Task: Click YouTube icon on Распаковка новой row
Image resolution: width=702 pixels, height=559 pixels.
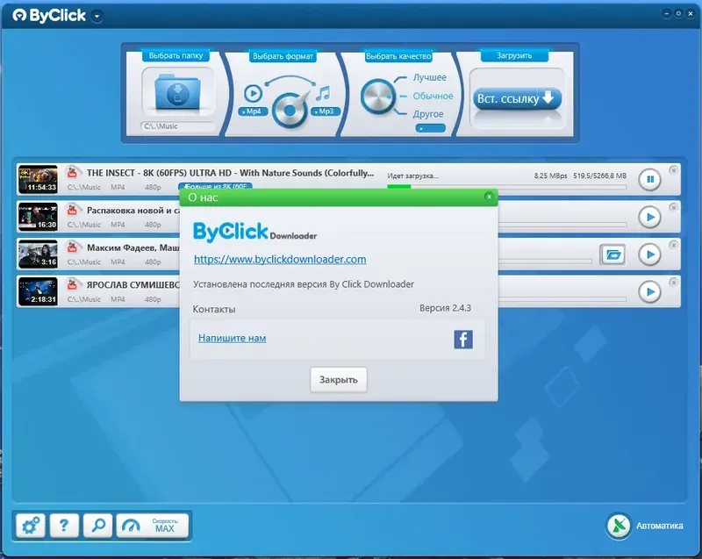Action: [72, 210]
